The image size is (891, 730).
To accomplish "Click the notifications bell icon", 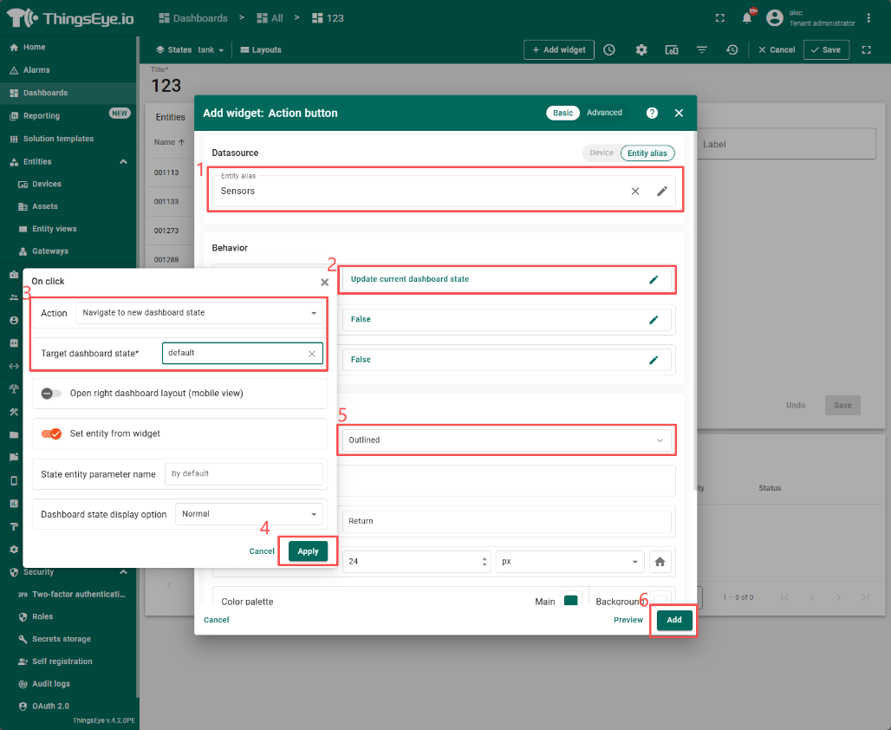I will click(x=746, y=18).
